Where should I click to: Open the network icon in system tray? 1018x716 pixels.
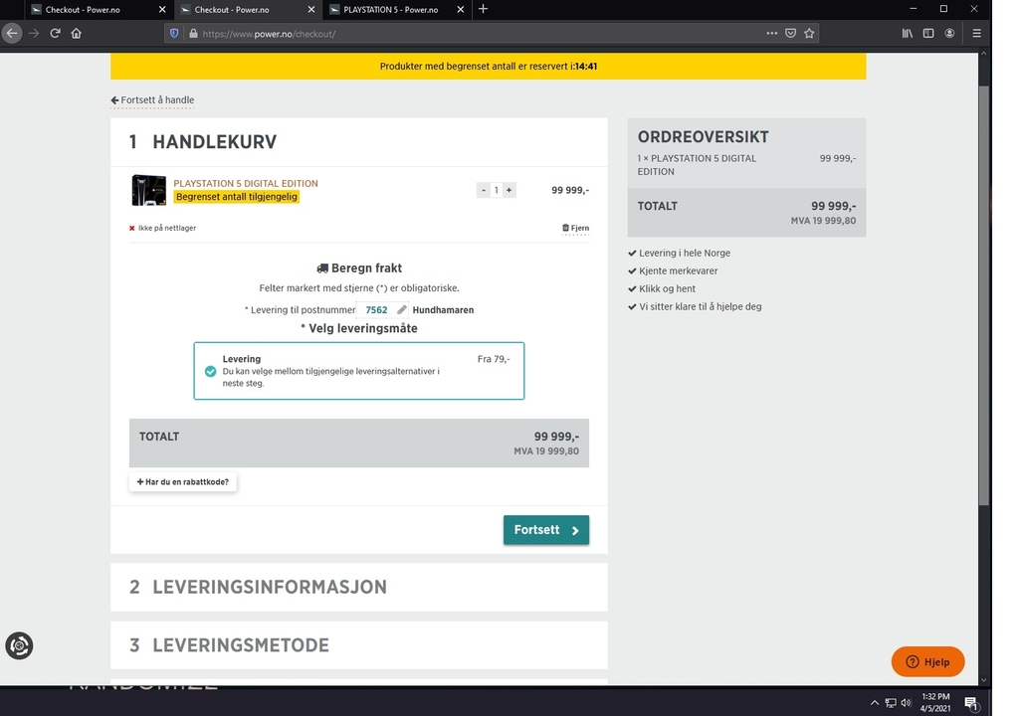891,702
